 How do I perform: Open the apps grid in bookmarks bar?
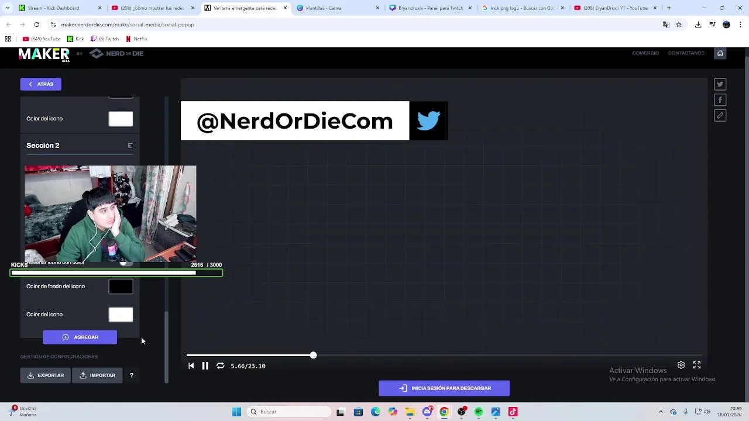pos(8,39)
